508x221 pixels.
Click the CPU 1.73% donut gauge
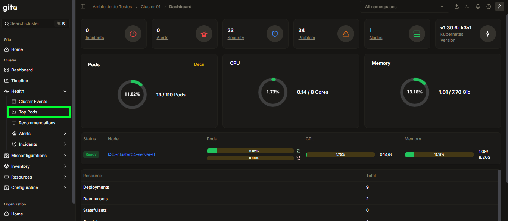[x=273, y=92]
